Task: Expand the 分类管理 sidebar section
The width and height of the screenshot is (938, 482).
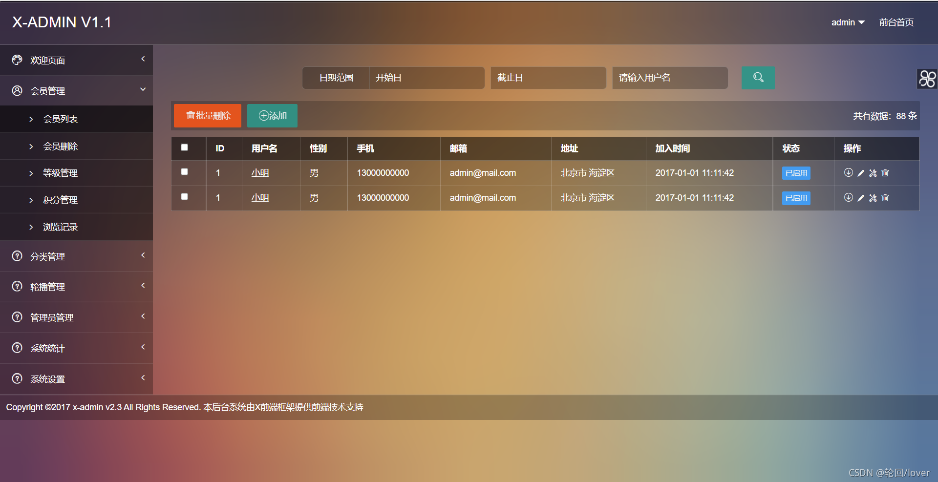Action: pyautogui.click(x=76, y=256)
